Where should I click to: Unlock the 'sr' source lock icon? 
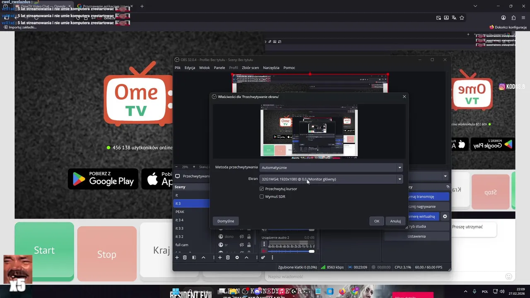[249, 245]
